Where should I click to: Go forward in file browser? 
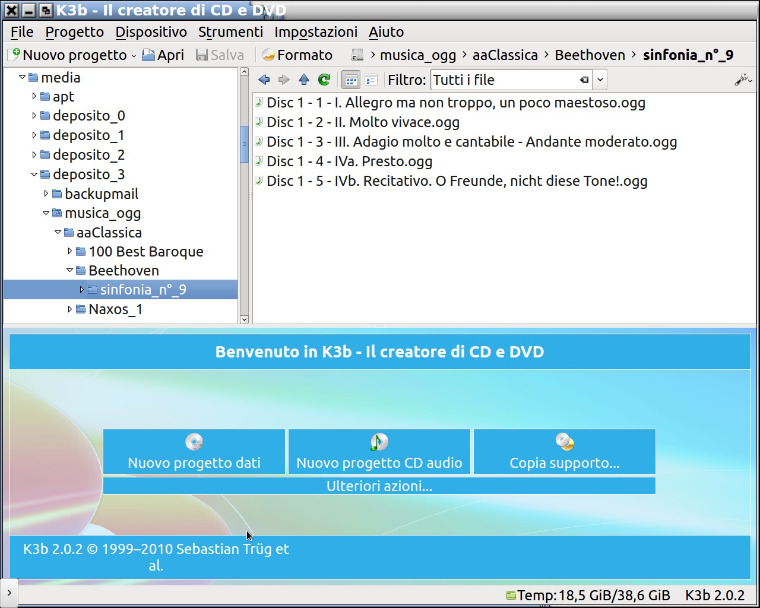tap(284, 80)
